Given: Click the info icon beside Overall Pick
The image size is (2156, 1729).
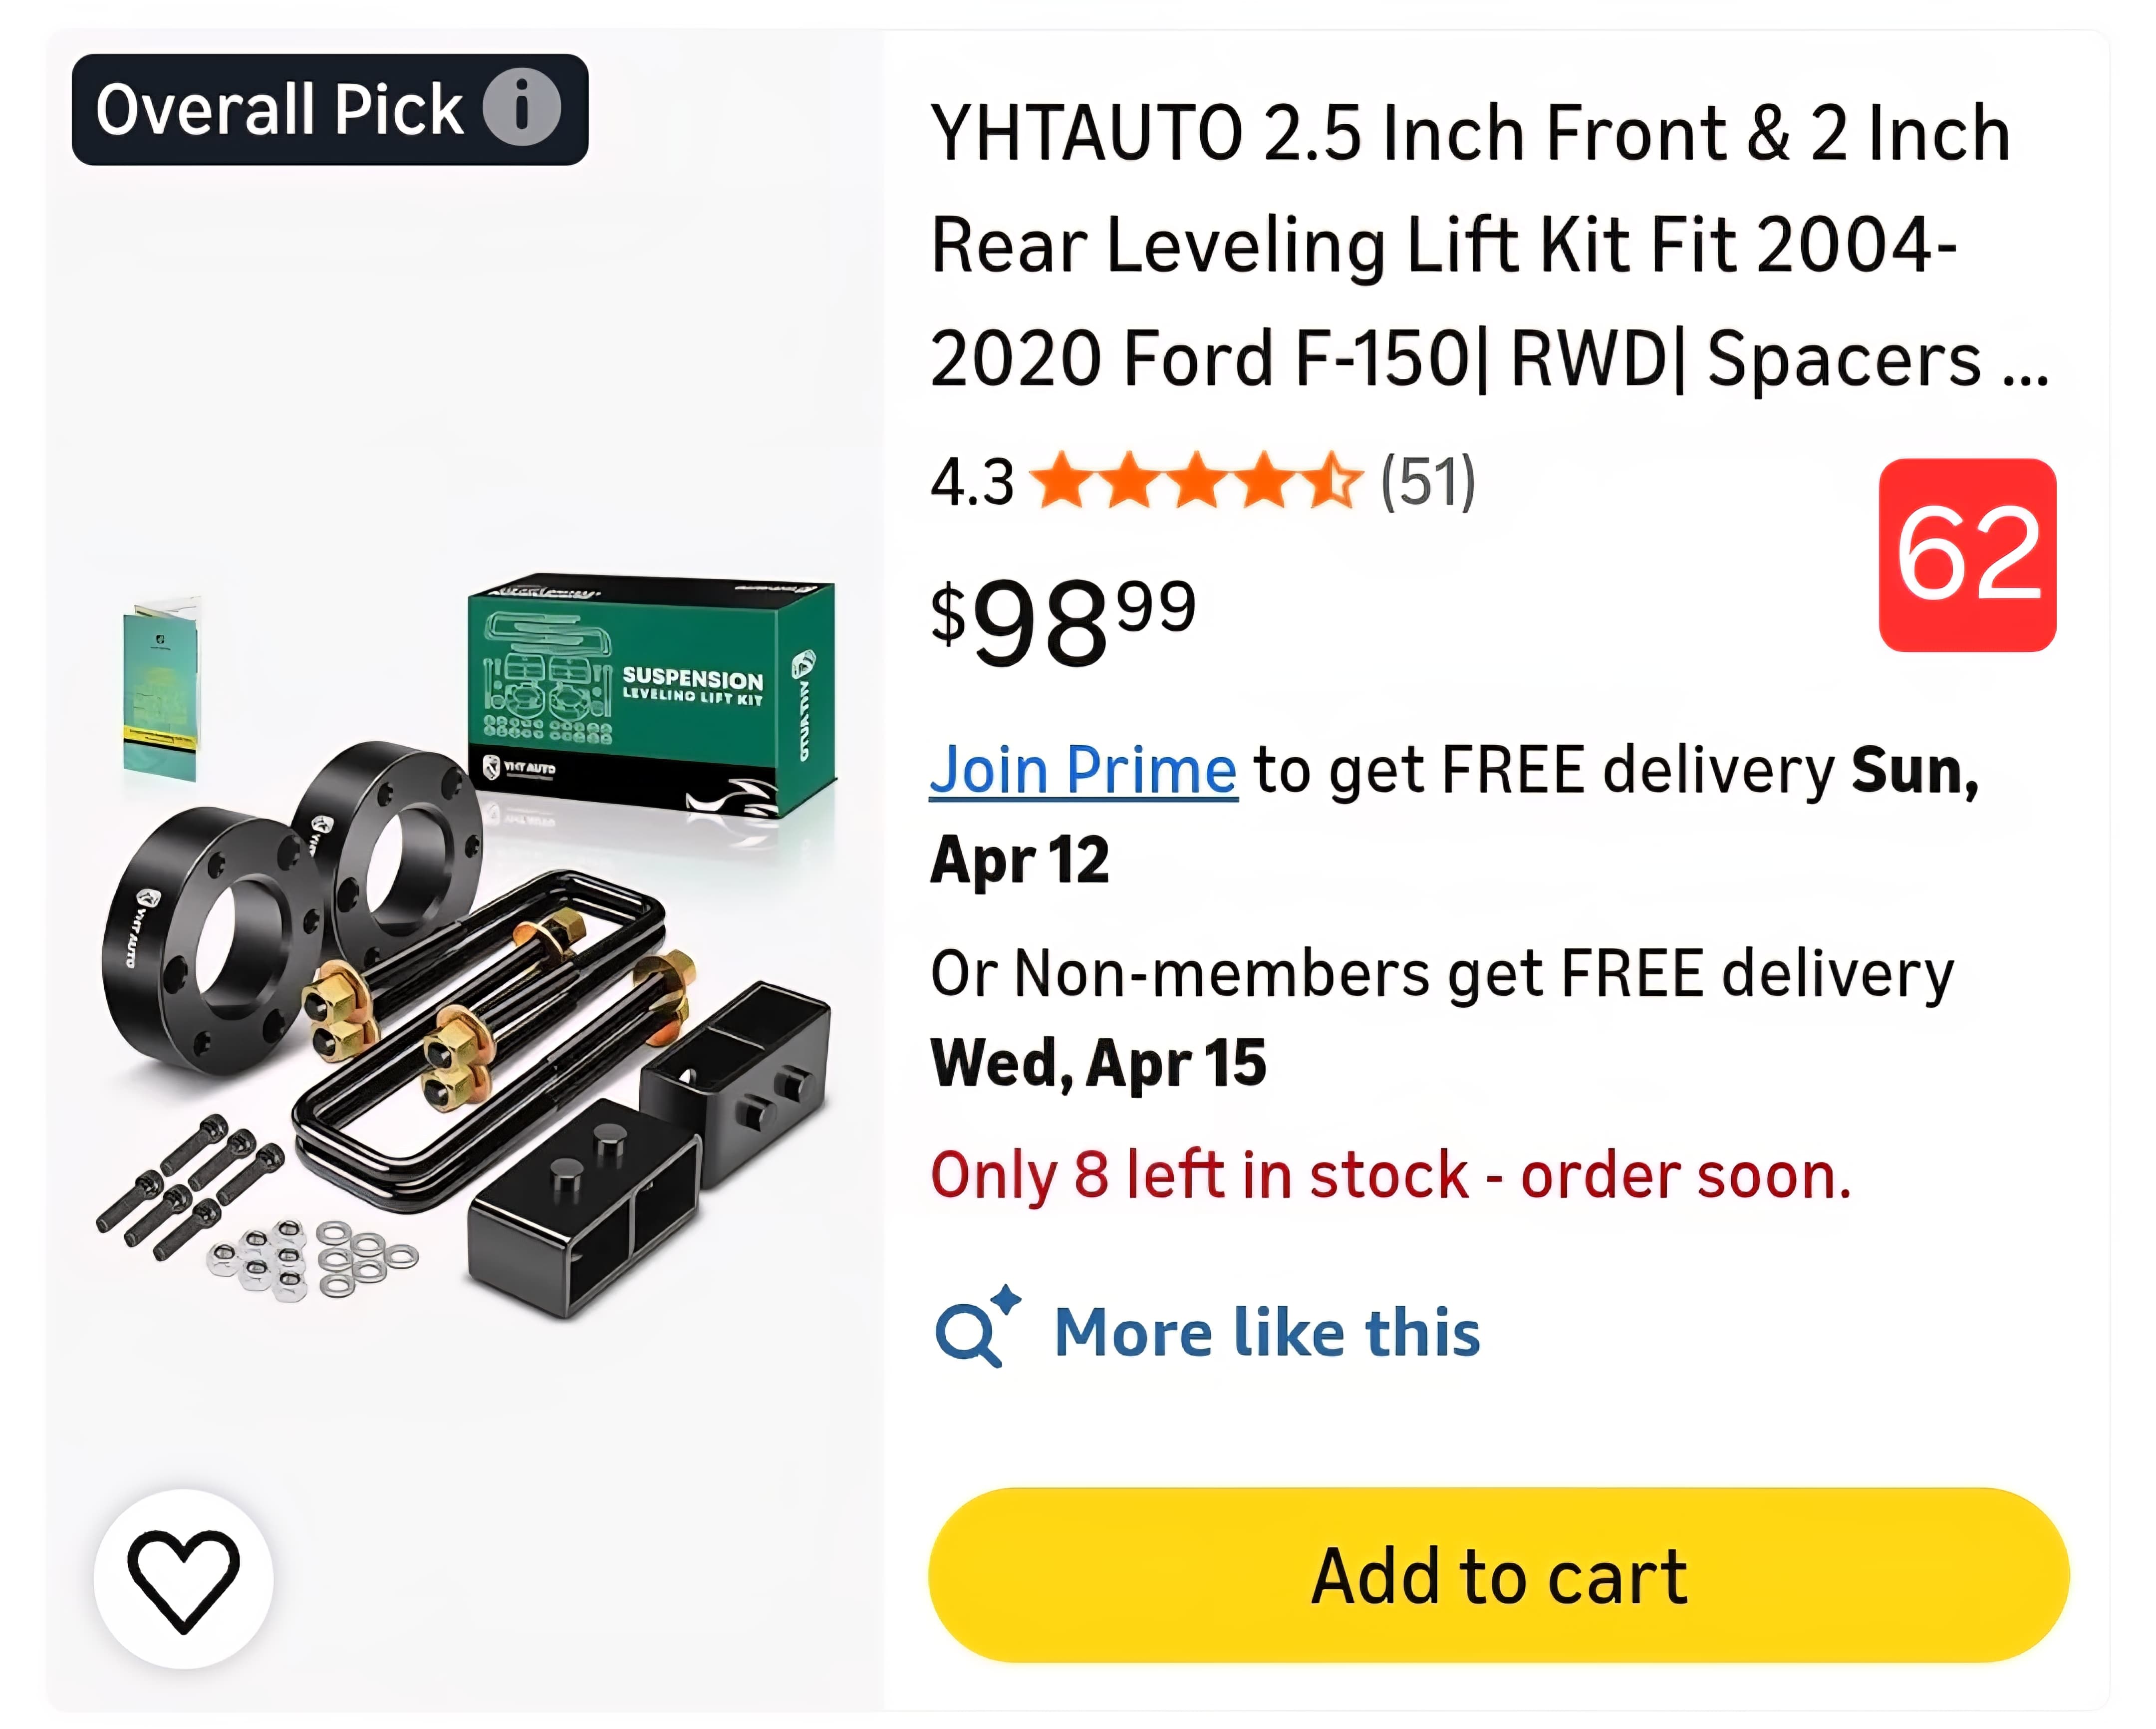Looking at the screenshot, I should tap(521, 108).
